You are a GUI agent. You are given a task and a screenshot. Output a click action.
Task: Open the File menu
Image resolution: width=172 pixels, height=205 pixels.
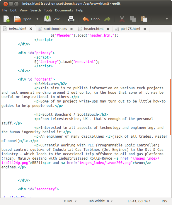click(4, 10)
